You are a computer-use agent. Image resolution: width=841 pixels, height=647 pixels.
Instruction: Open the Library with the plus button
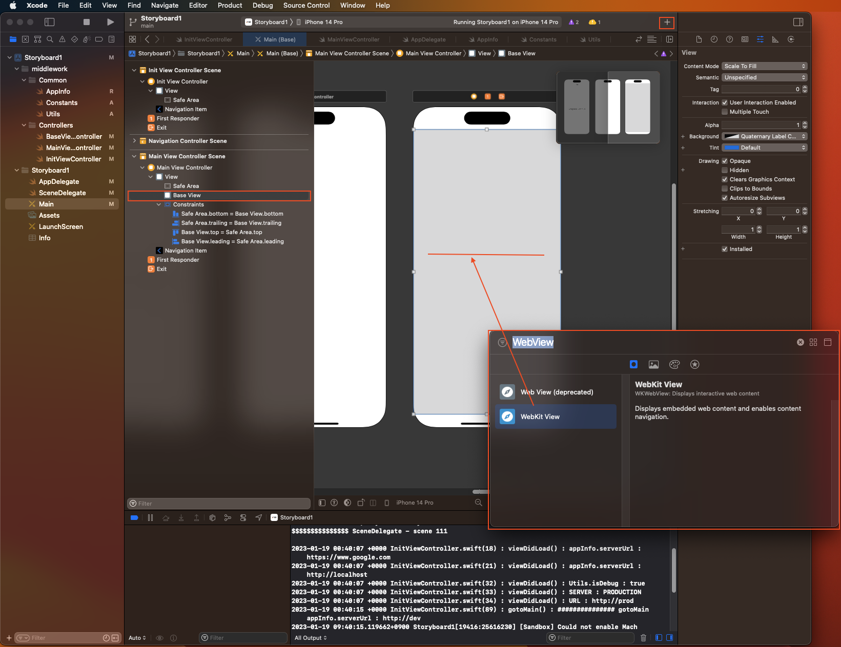tap(667, 23)
